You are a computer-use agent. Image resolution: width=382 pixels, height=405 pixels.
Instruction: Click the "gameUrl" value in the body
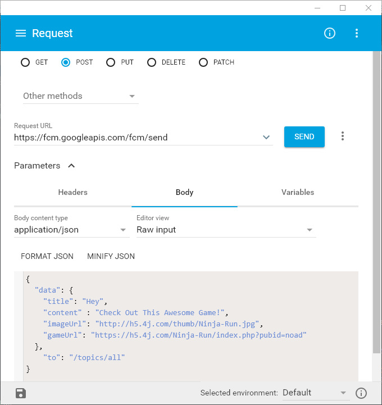[x=198, y=335]
